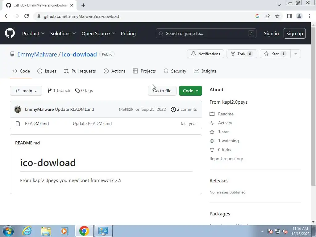Bookmark page with the star icon
The image size is (316, 237).
coord(277,16)
